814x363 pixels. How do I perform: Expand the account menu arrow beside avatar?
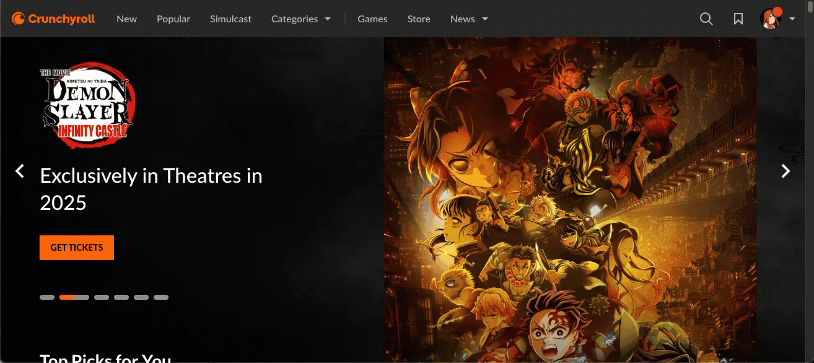click(x=792, y=19)
